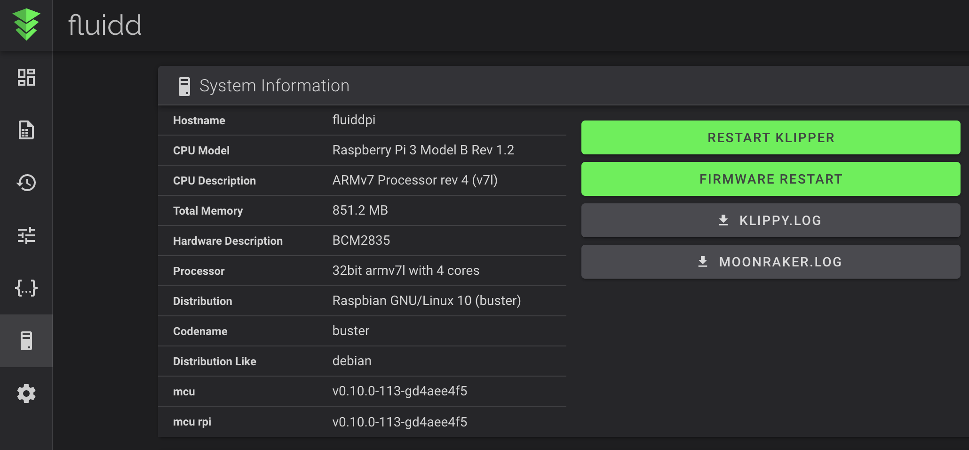Open Settings via the gear icon

pyautogui.click(x=27, y=394)
